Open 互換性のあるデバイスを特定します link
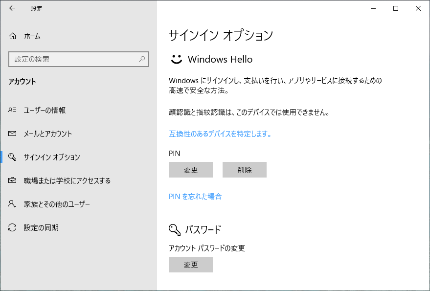This screenshot has height=291, width=430. (x=220, y=134)
